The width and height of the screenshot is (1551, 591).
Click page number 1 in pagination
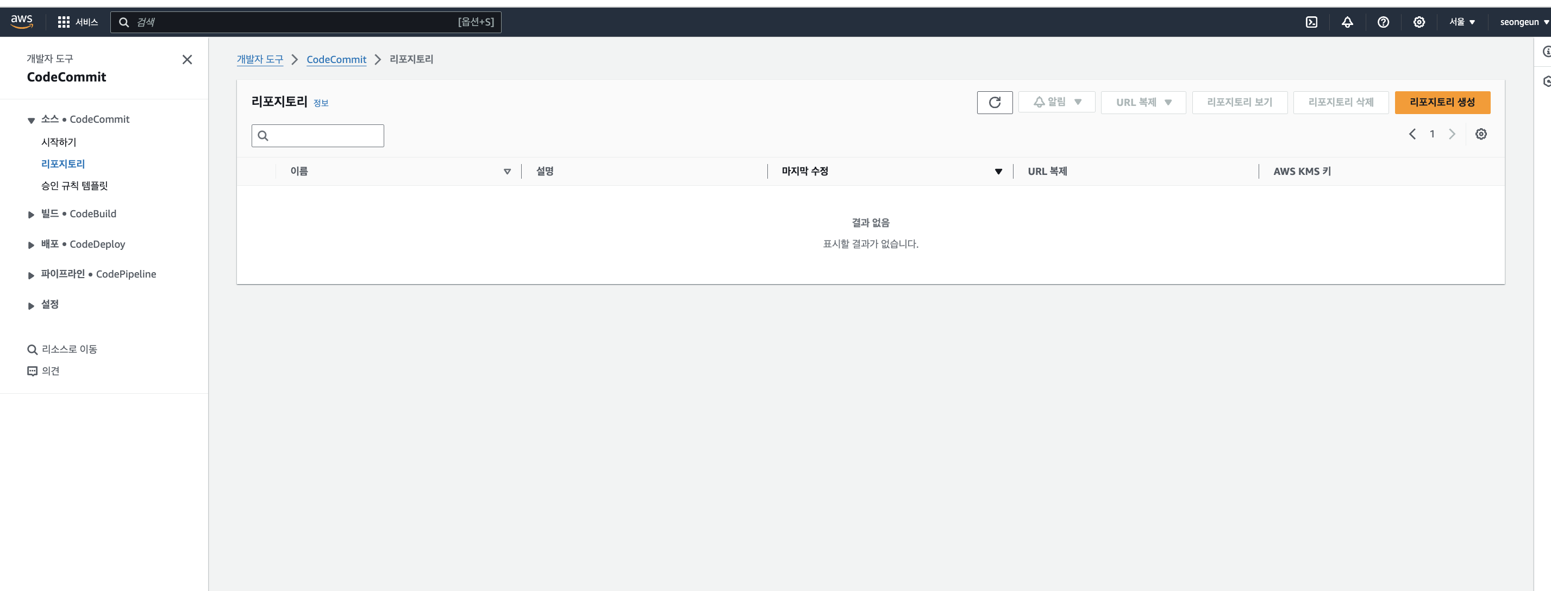tap(1432, 134)
